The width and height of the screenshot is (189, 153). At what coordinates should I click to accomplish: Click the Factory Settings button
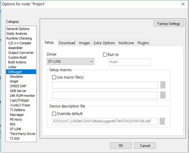pos(169,24)
